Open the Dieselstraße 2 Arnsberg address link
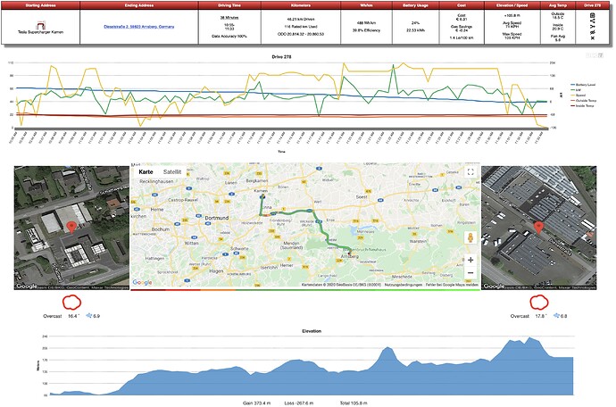 139,27
